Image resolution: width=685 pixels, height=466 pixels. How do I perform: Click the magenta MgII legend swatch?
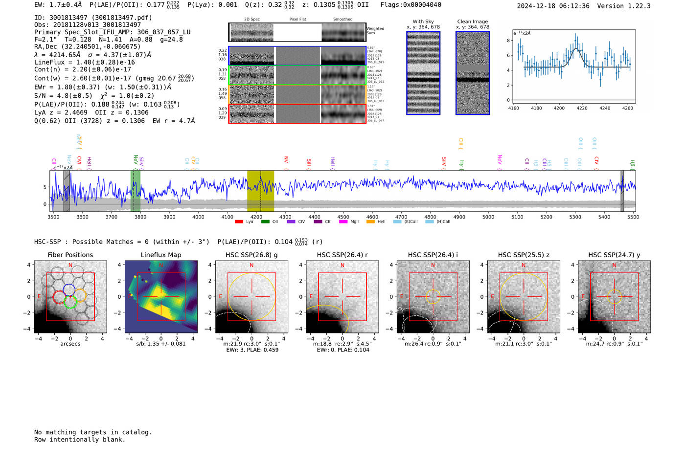[x=343, y=222]
